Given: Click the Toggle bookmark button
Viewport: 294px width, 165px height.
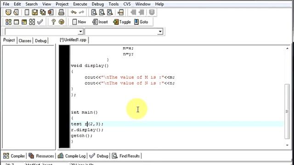Looking at the screenshot, I should coord(122,22).
